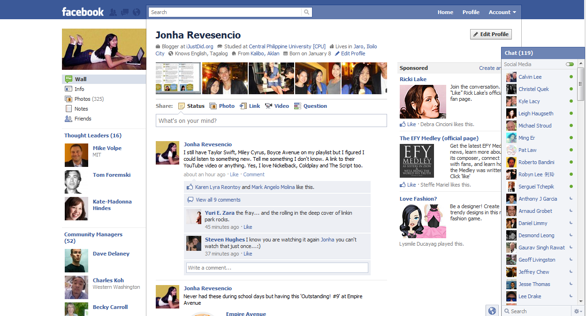Click chat scrollbar down arrow
Image resolution: width=586 pixels, height=316 pixels.
[x=581, y=301]
